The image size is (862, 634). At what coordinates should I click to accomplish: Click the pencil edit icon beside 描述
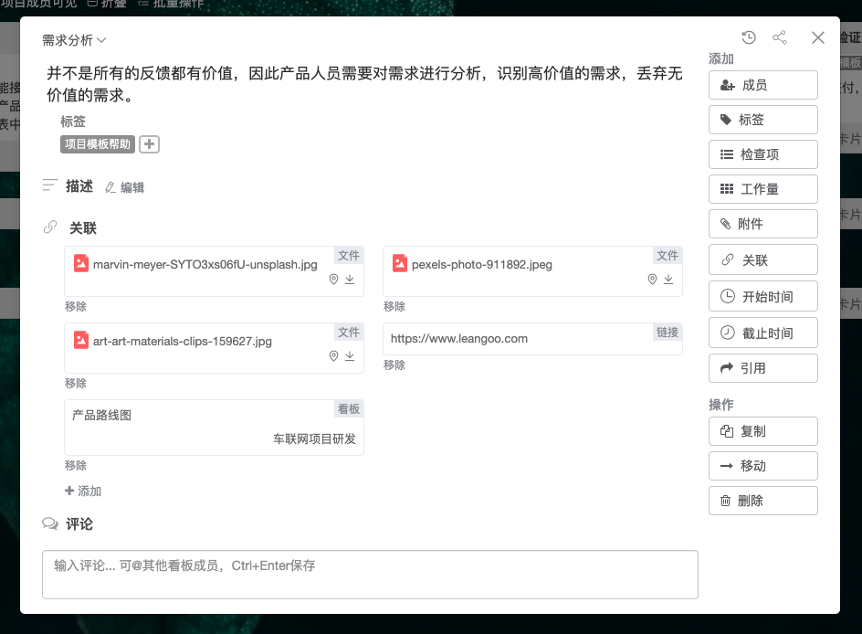[x=111, y=187]
